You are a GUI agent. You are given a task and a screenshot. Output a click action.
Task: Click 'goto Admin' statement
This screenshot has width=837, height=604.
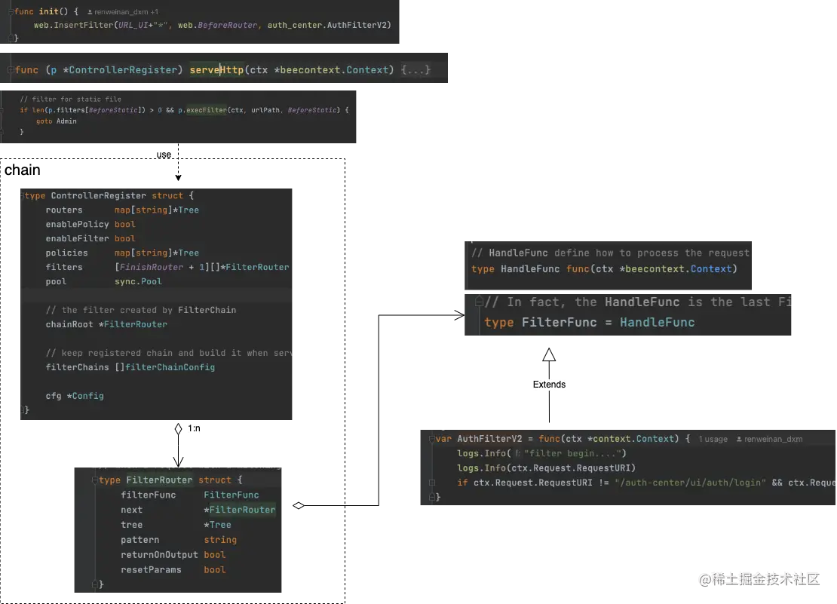(x=57, y=121)
